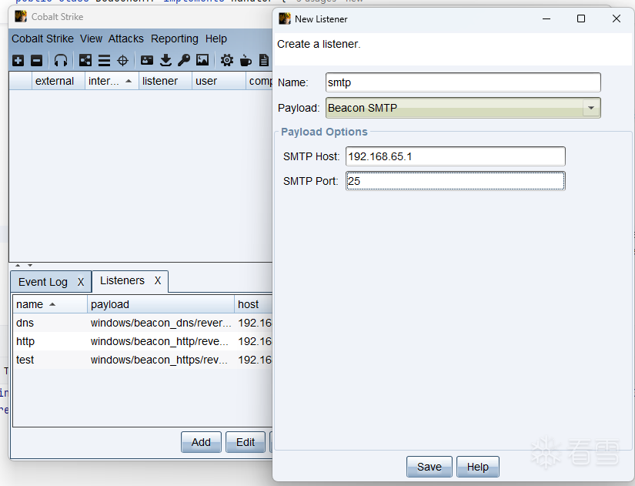Image resolution: width=635 pixels, height=486 pixels.
Task: Open credentials via ID card icon
Action: click(146, 60)
